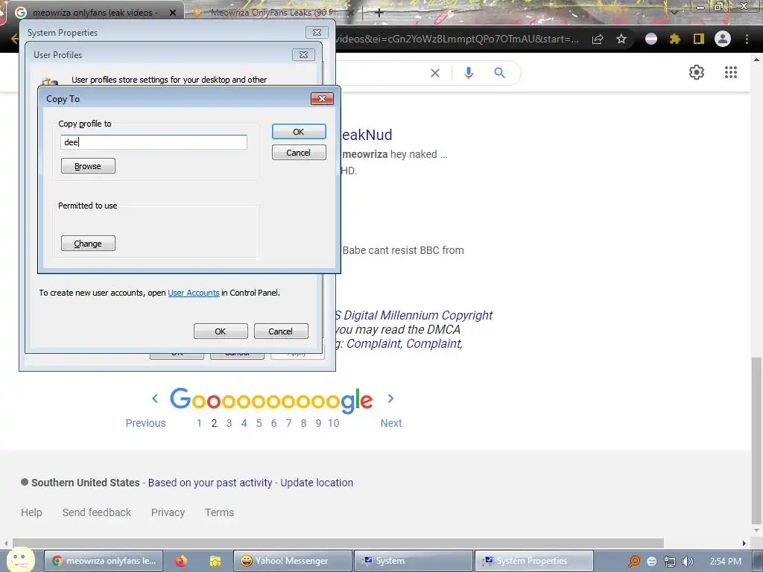Launch Firefox from the taskbar

coord(181,561)
